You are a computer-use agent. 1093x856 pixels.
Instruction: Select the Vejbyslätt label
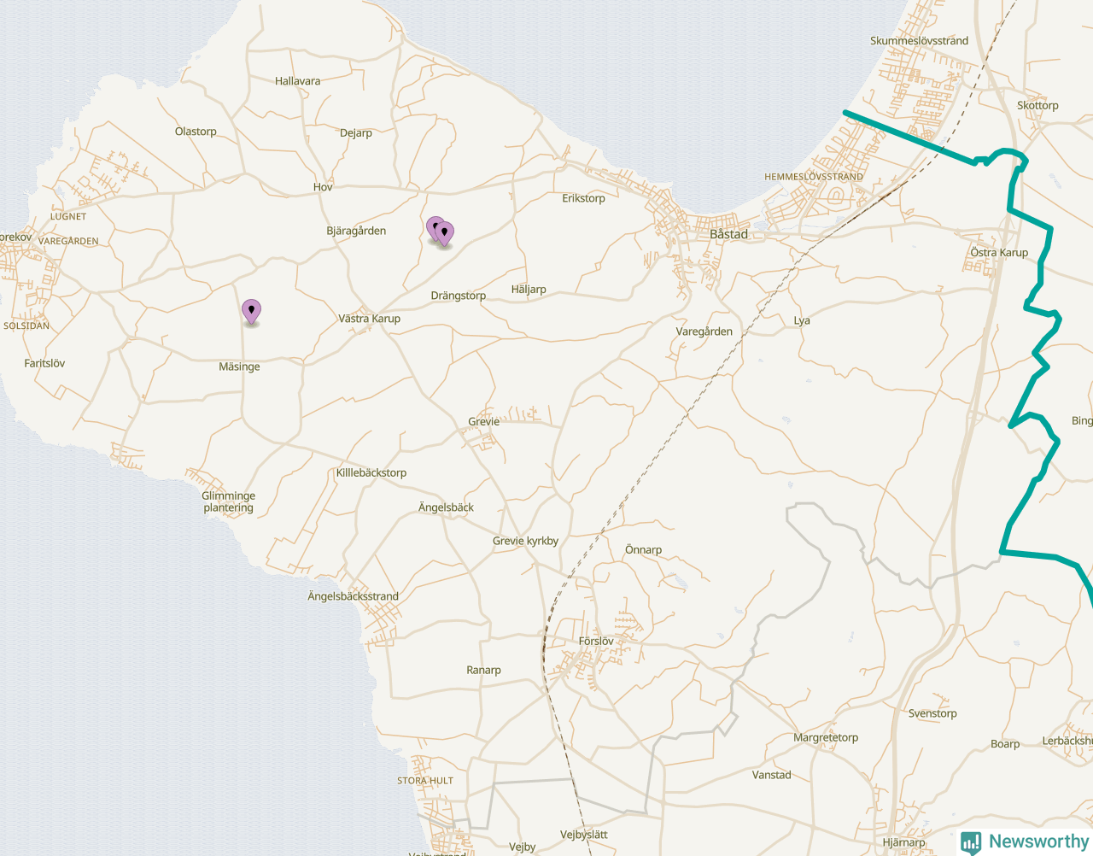pos(584,835)
